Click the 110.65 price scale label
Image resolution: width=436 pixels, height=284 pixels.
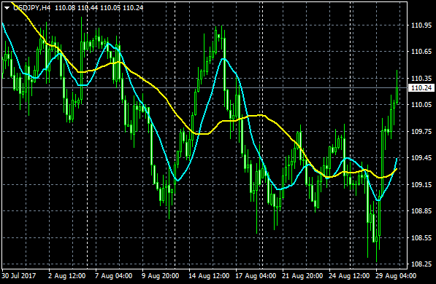tap(421, 52)
